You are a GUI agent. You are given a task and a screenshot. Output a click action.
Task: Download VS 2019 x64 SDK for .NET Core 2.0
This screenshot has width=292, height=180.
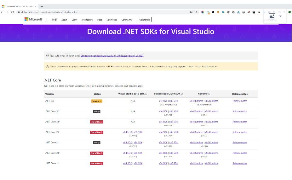(x=163, y=153)
